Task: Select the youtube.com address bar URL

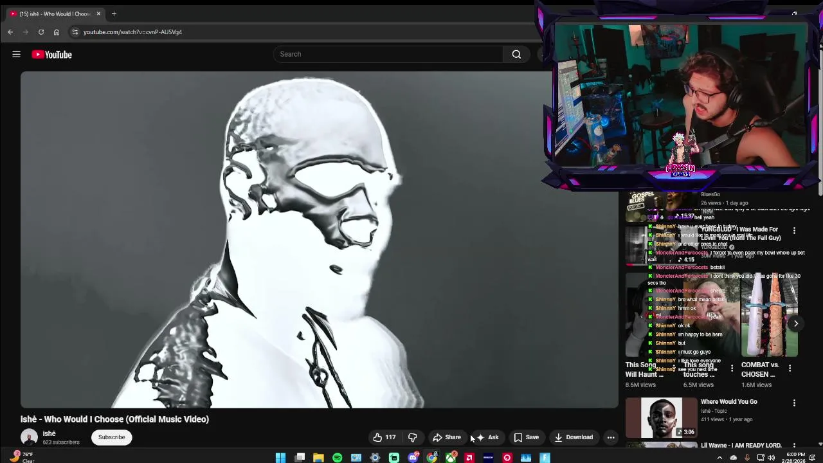Action: 132,32
